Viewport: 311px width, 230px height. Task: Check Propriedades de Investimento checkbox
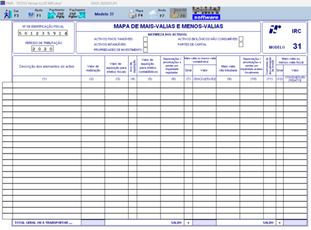[x=146, y=50]
